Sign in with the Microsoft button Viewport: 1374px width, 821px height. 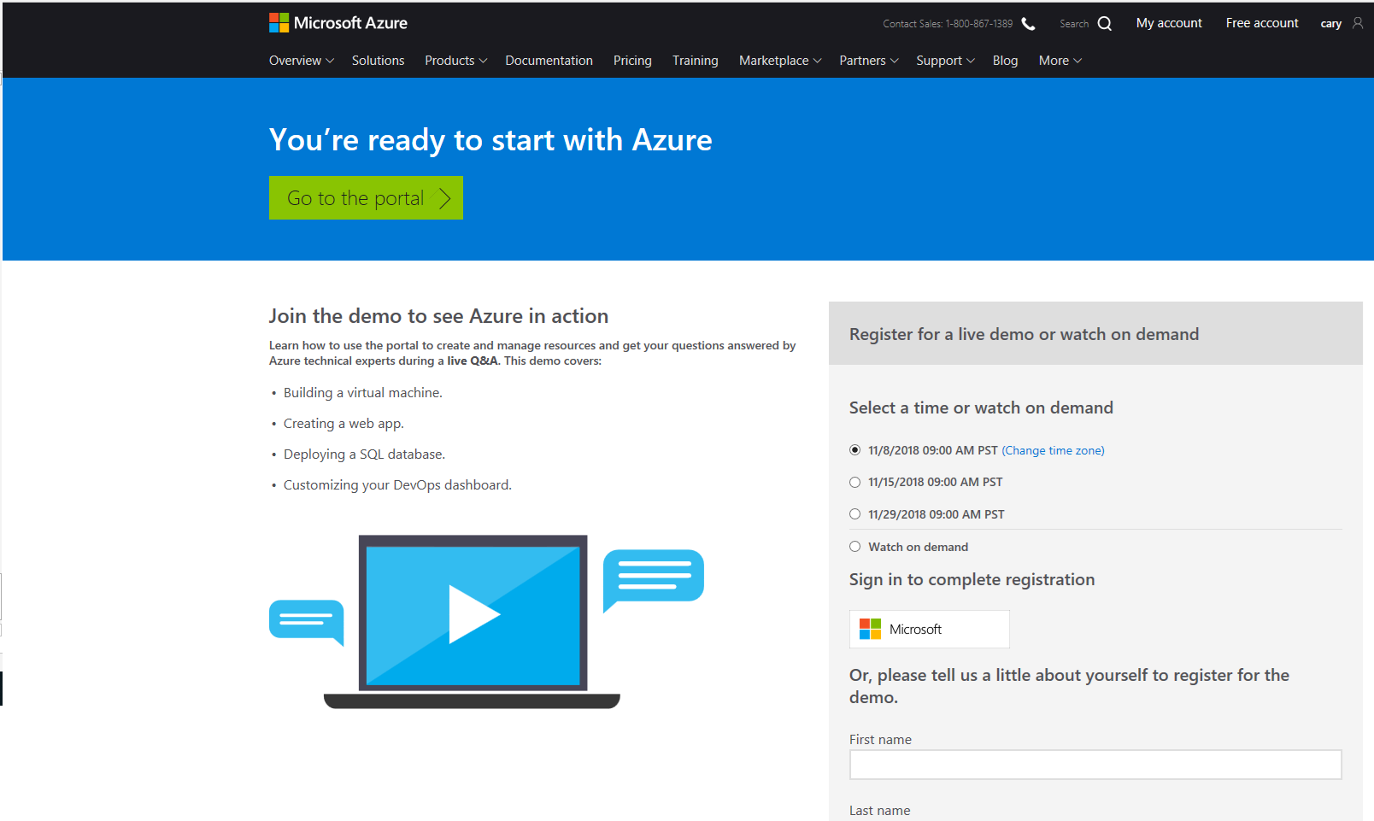coord(930,629)
